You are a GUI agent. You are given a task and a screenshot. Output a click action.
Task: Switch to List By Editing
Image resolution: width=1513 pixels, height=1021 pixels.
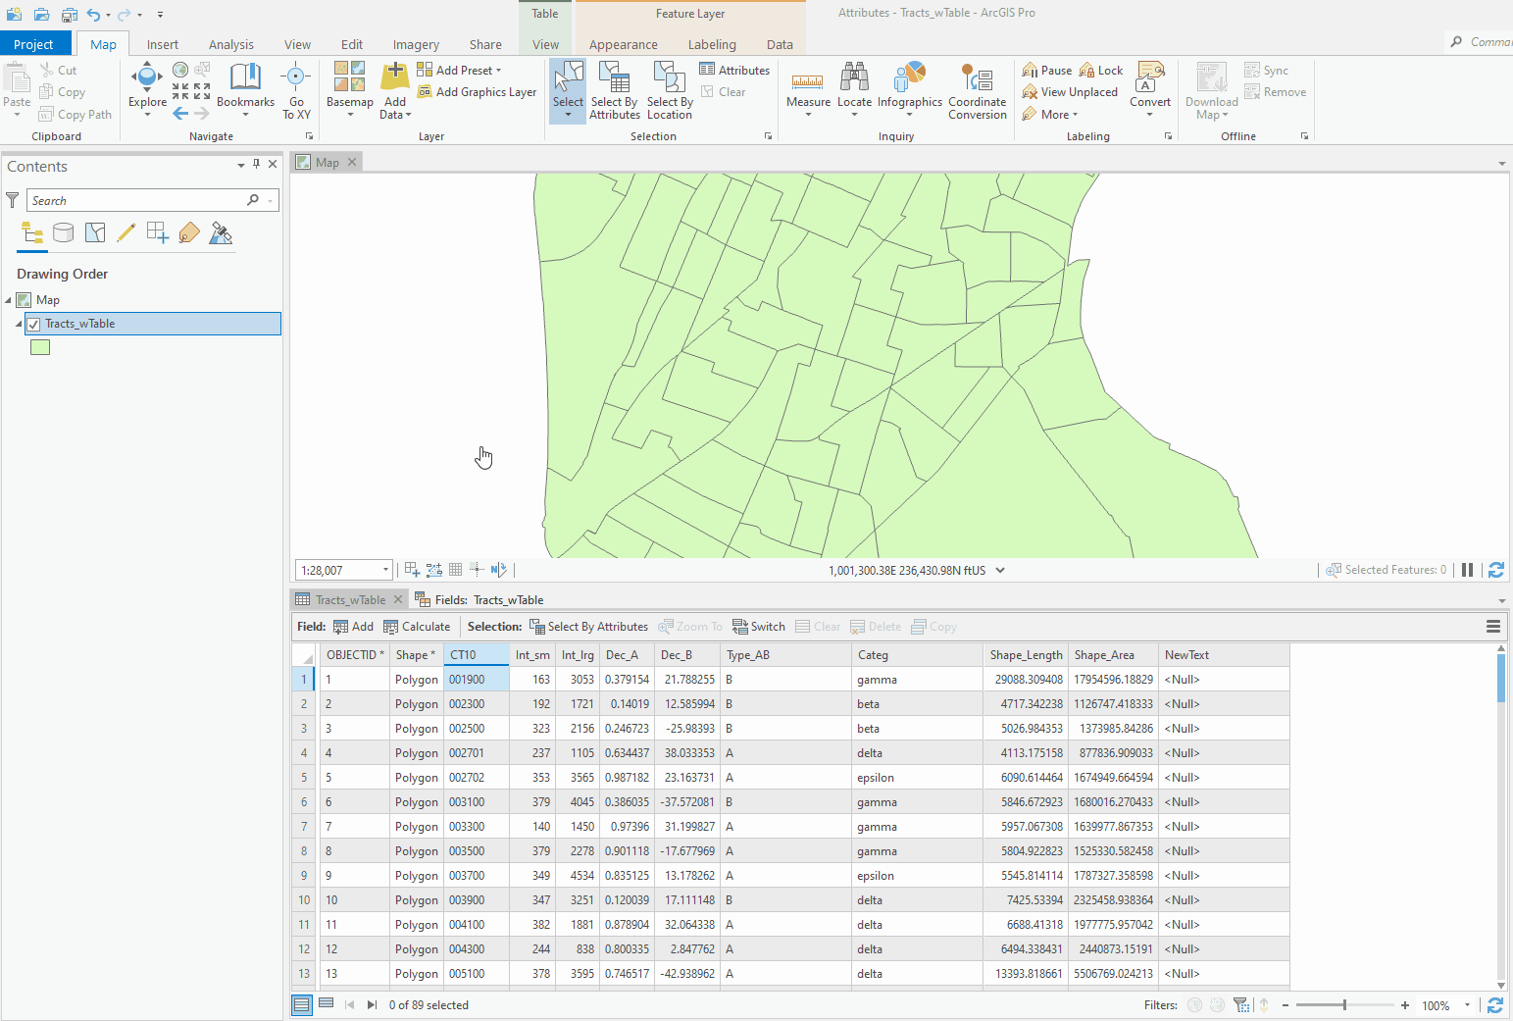coord(126,232)
